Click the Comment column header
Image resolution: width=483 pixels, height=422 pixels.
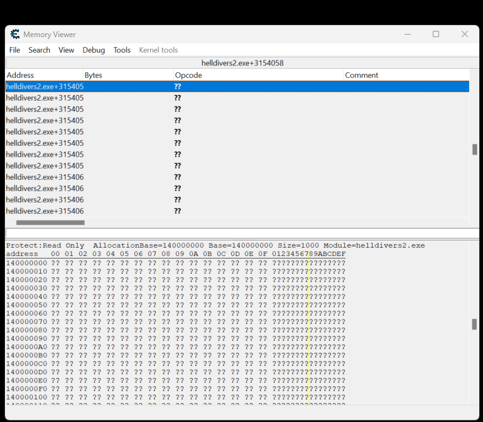click(406, 75)
